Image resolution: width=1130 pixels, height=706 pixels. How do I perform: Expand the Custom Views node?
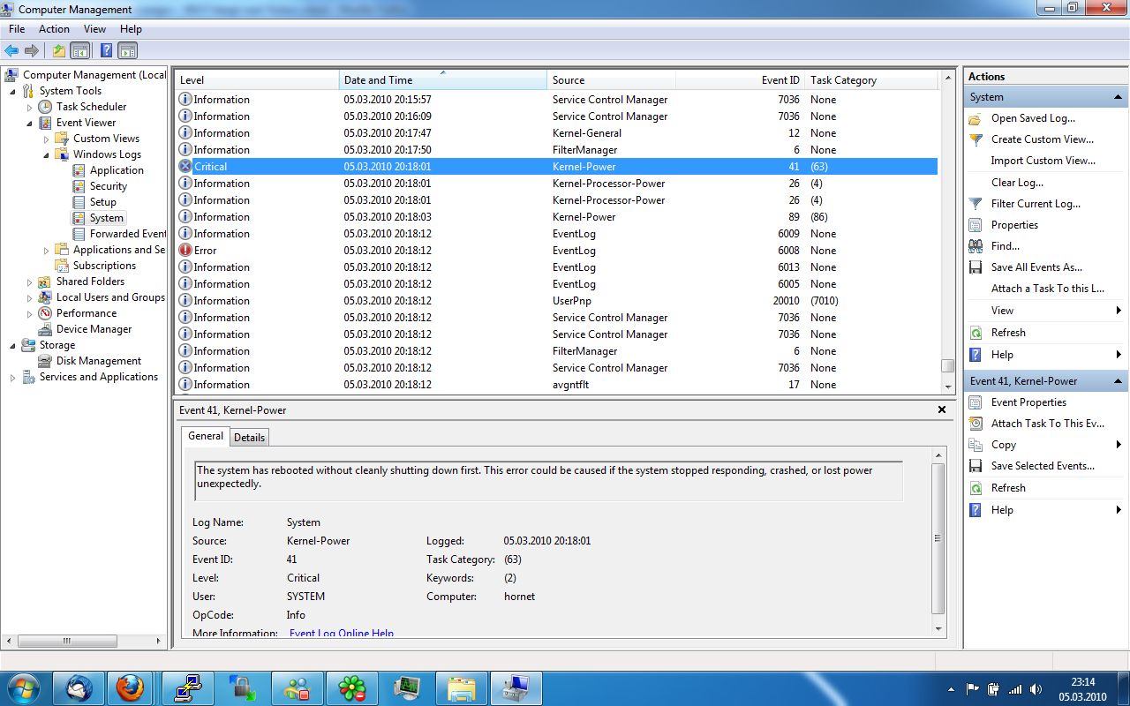pyautogui.click(x=46, y=139)
